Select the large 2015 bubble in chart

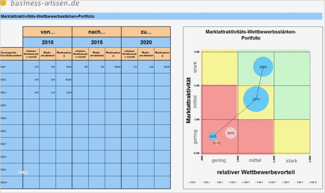256,99
